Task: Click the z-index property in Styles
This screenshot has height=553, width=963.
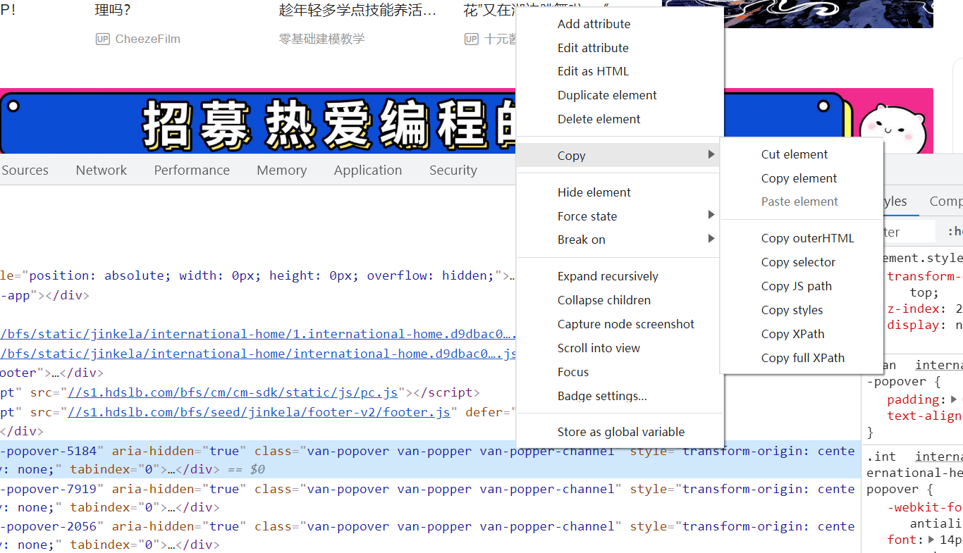Action: [x=914, y=309]
